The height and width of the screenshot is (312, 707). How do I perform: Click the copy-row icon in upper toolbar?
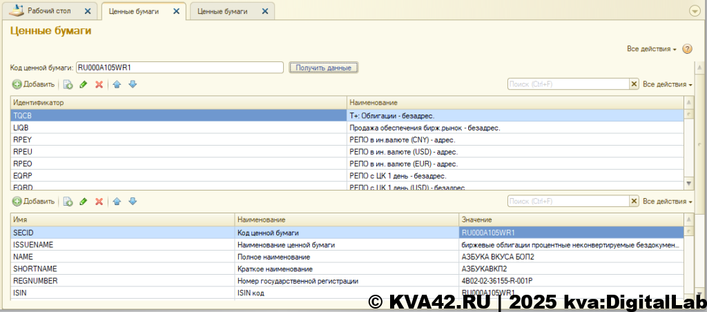tap(68, 84)
